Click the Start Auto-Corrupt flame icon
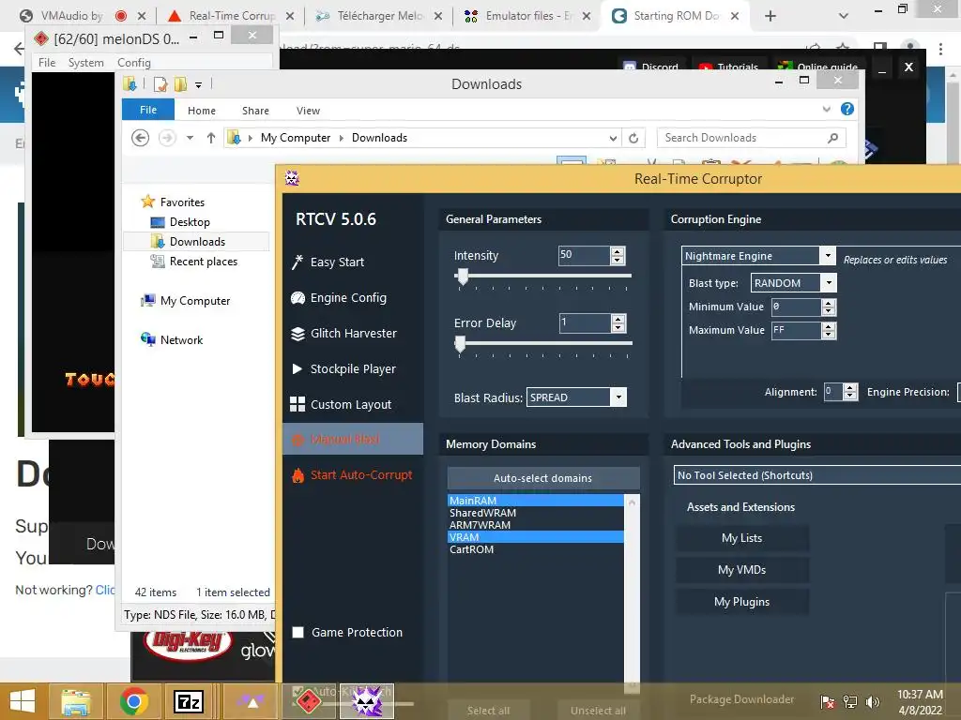Image resolution: width=961 pixels, height=720 pixels. click(x=297, y=475)
